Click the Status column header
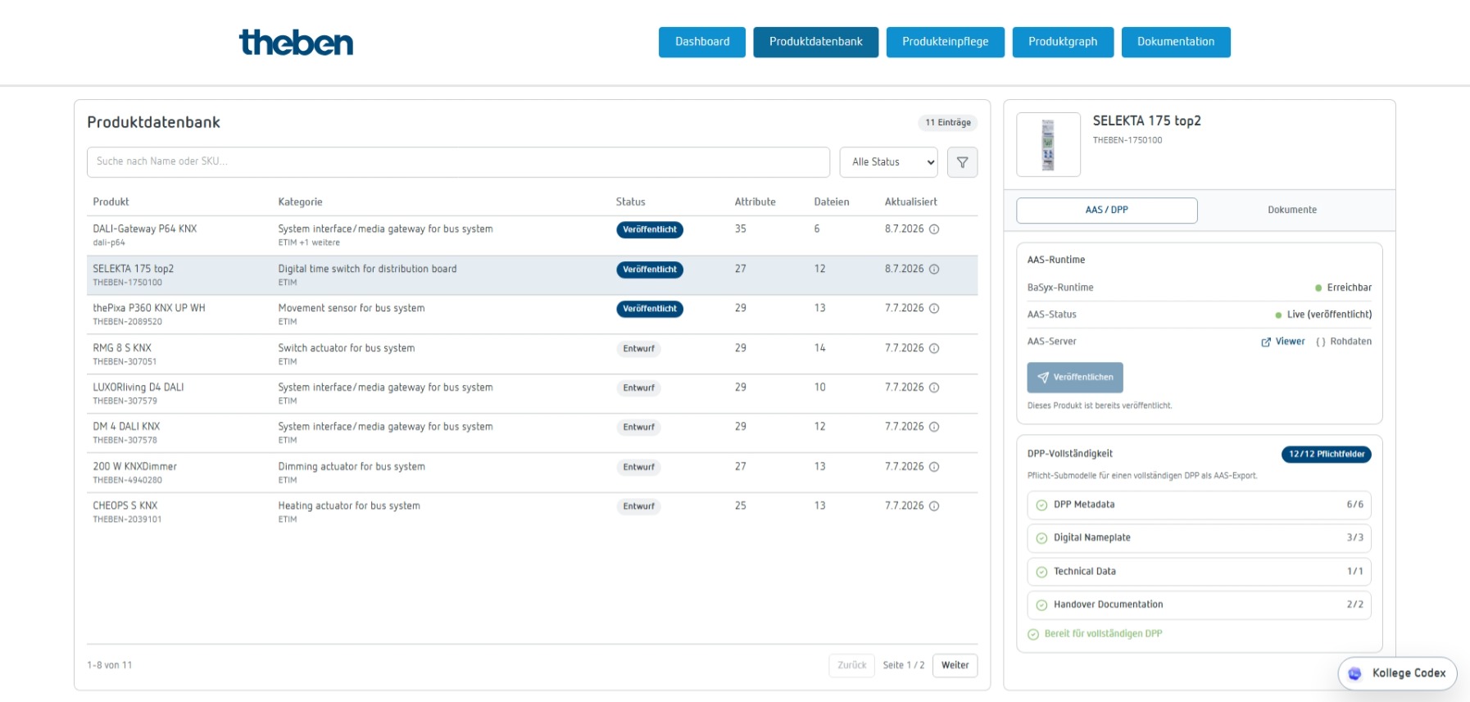This screenshot has height=702, width=1470. click(631, 202)
